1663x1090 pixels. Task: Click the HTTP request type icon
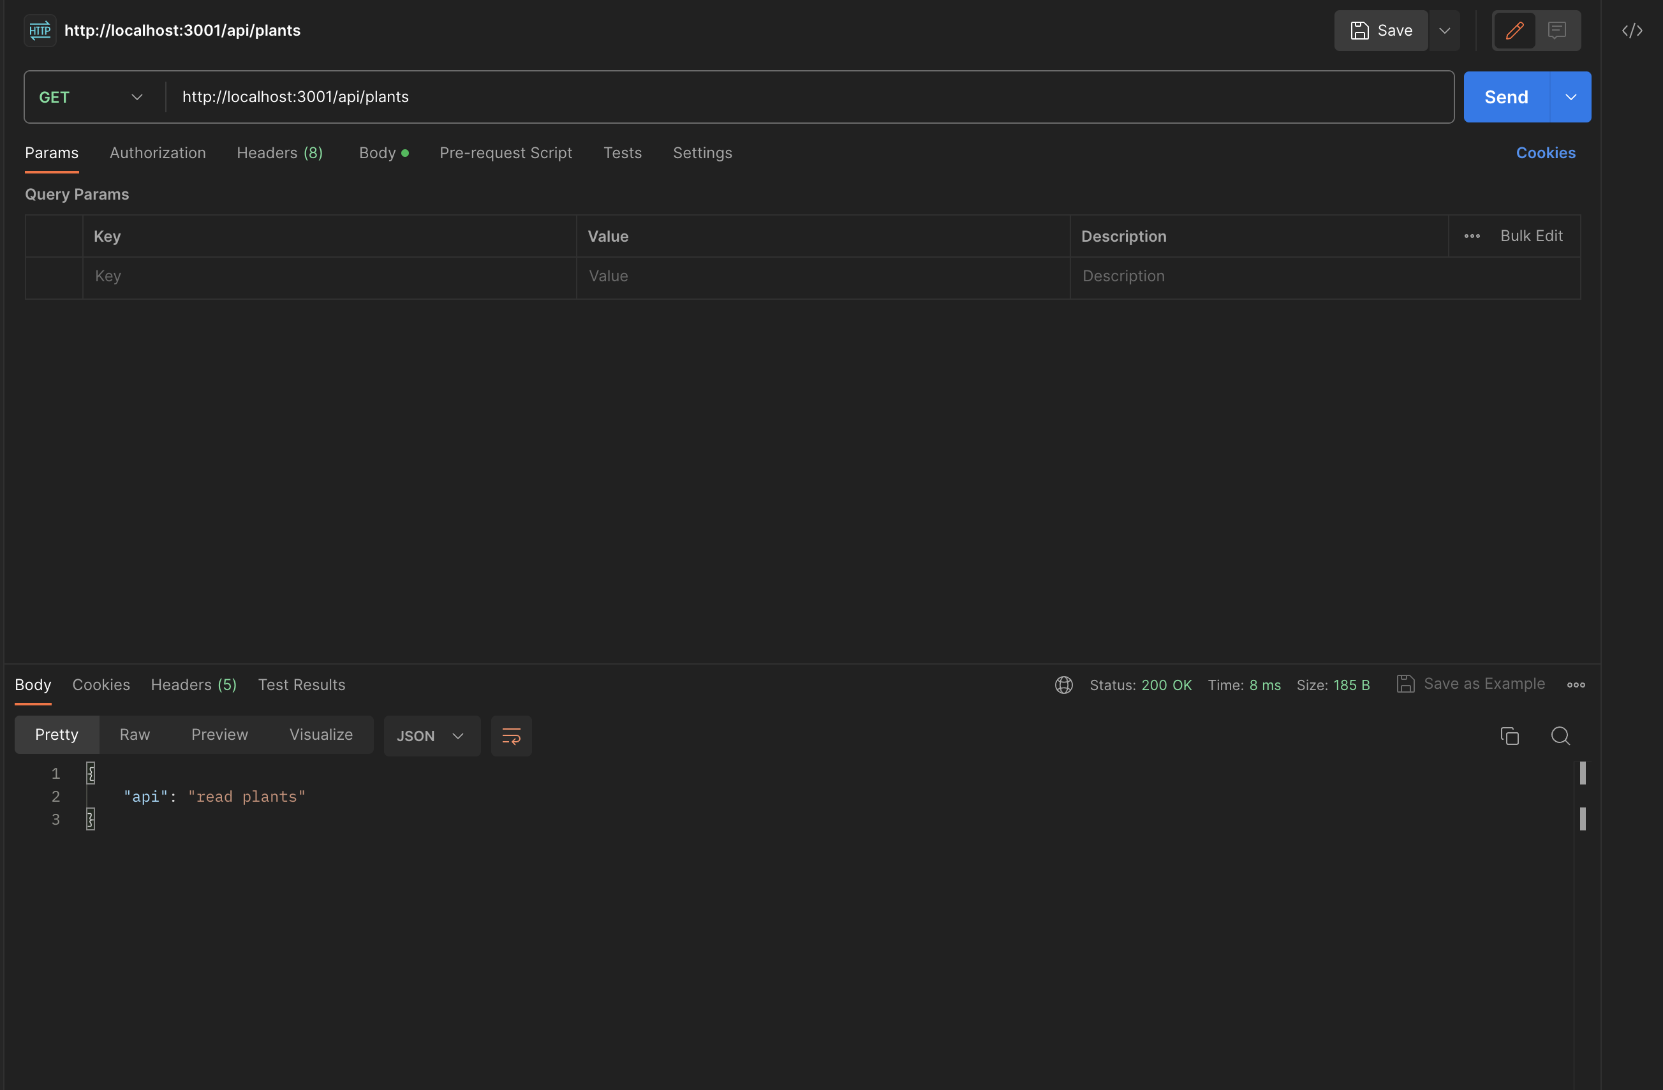(x=40, y=30)
